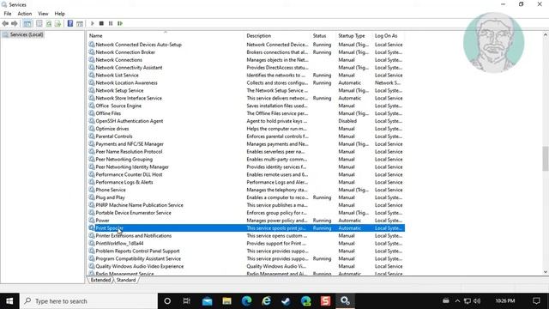This screenshot has width=549, height=309.
Task: Open the volume control in system tray
Action: point(477,301)
